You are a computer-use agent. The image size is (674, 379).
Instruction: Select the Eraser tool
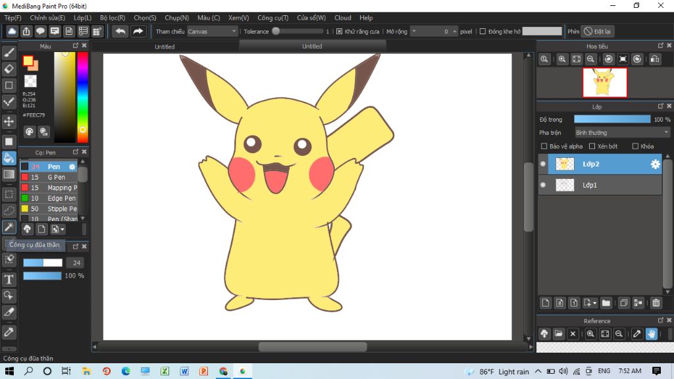click(9, 68)
